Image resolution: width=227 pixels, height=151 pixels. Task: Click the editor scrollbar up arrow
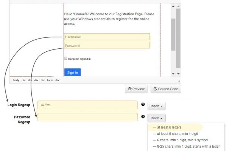(173, 6)
